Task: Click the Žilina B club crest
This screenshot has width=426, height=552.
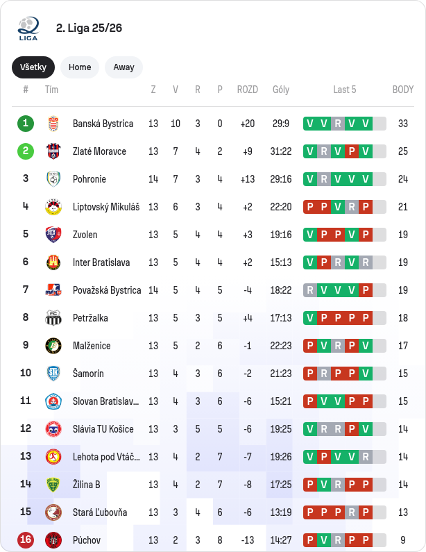Action: [x=53, y=485]
